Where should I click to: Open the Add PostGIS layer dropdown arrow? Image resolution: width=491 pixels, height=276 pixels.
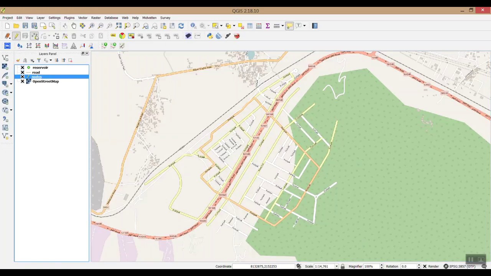pyautogui.click(x=11, y=84)
